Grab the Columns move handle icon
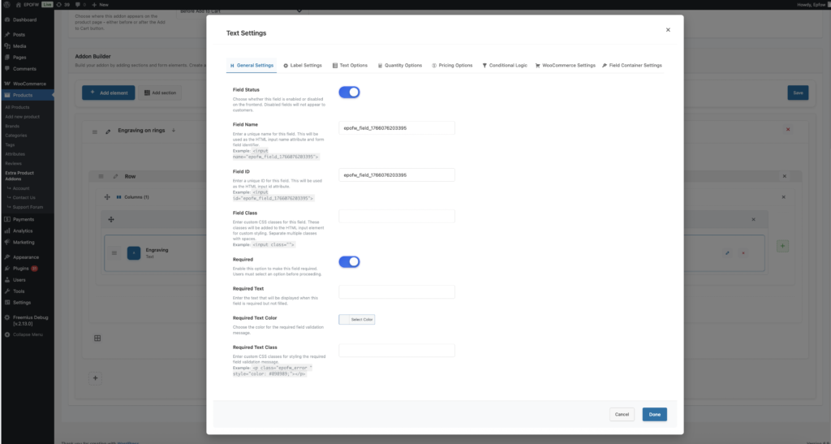The image size is (831, 444). point(106,197)
